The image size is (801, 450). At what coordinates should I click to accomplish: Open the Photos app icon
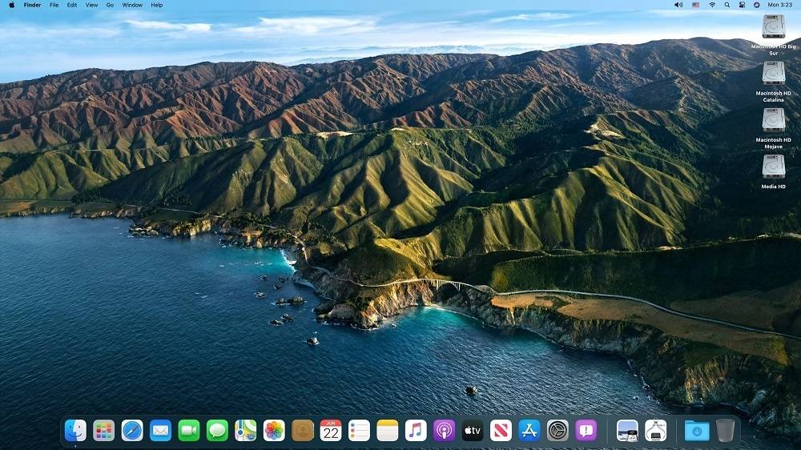click(274, 430)
